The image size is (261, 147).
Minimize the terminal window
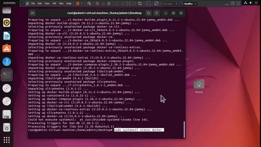coord(166,13)
